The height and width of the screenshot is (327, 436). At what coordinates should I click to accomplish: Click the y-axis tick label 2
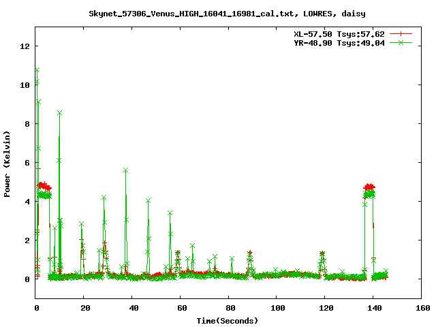(x=27, y=240)
